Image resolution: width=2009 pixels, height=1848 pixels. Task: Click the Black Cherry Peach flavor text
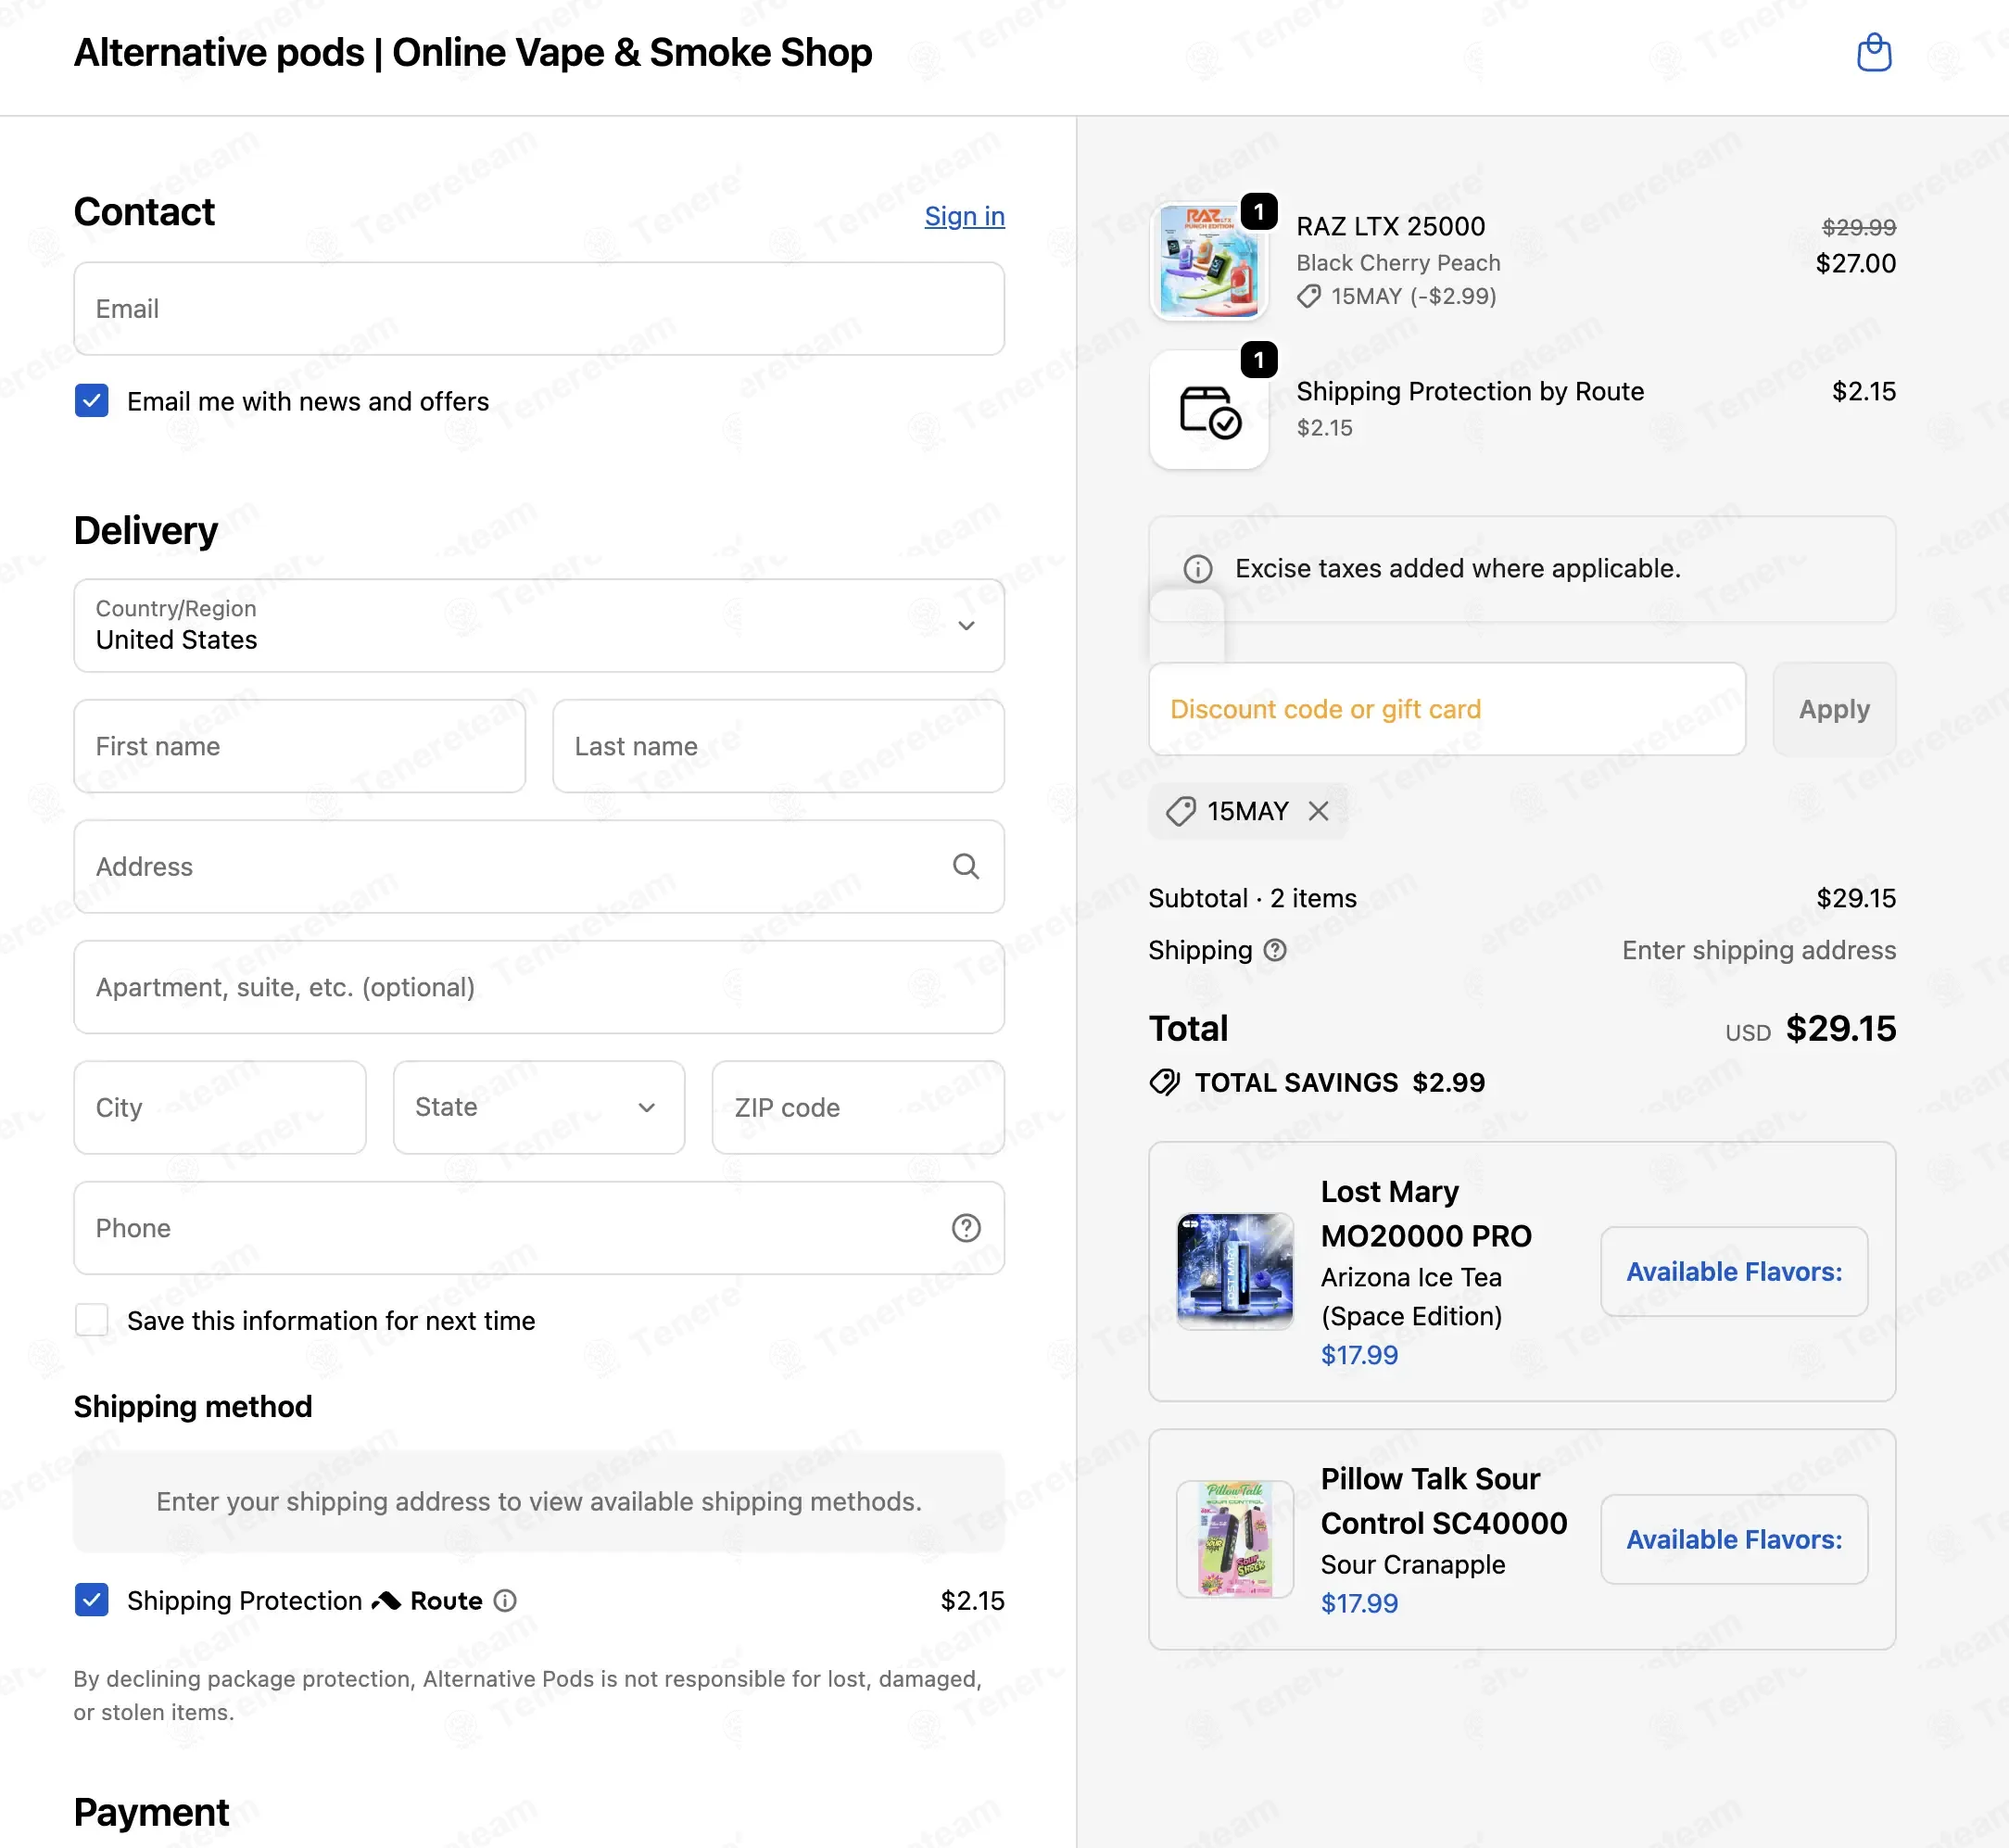1399,263
